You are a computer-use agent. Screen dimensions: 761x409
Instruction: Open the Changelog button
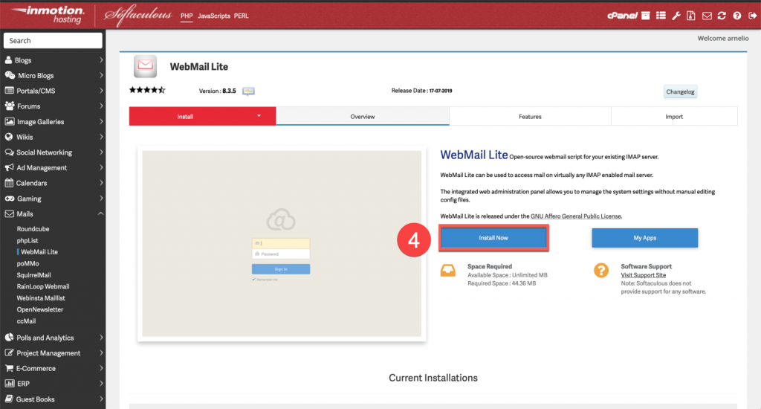point(680,91)
